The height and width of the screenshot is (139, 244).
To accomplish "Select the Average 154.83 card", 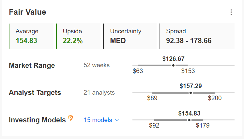I will 31,36.
